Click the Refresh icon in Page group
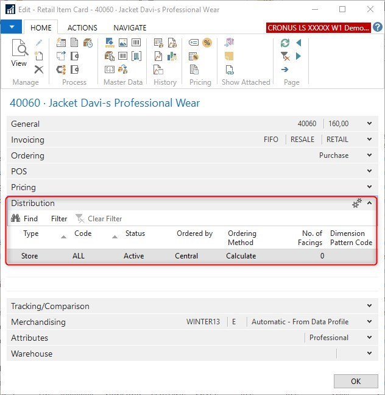 point(285,43)
